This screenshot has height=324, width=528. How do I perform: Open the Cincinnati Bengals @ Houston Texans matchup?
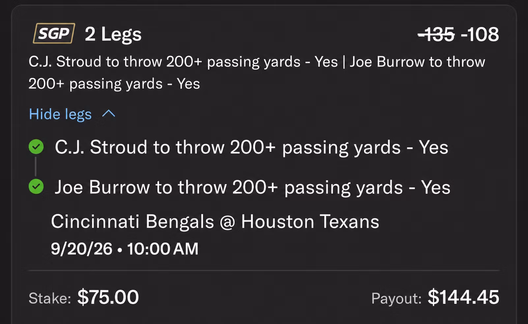[x=215, y=221]
